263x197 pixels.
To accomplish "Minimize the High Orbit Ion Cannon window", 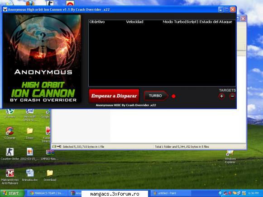I will pos(221,9).
